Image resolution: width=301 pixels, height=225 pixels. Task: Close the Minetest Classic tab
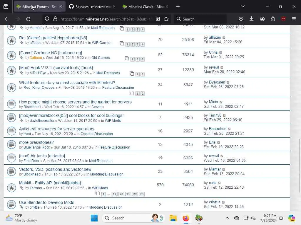point(167,6)
